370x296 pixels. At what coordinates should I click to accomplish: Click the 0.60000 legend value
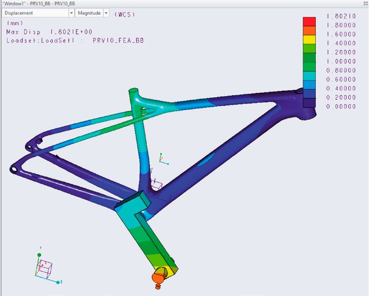(x=341, y=79)
